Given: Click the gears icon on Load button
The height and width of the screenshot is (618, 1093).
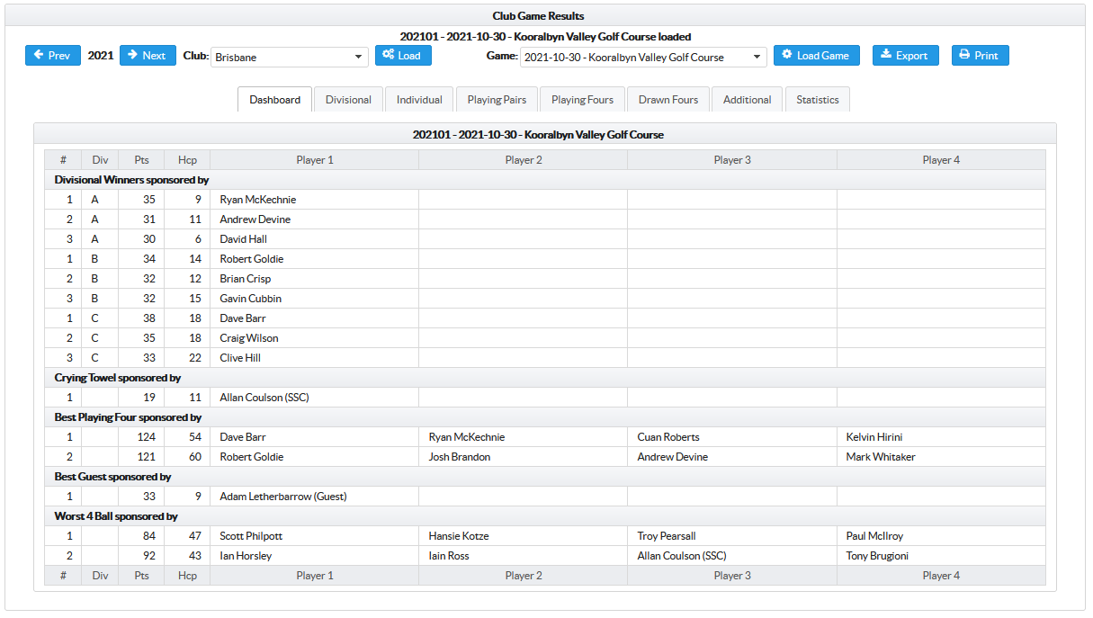Looking at the screenshot, I should 388,55.
